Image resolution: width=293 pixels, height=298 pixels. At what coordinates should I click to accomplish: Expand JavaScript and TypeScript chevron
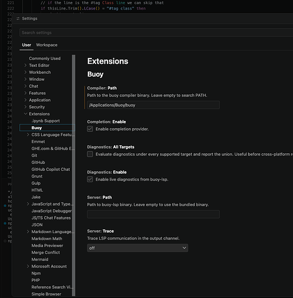[28, 204]
